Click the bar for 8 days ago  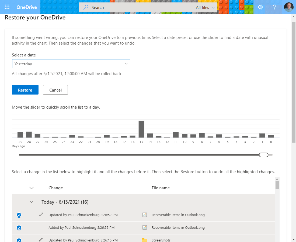[x=202, y=135]
